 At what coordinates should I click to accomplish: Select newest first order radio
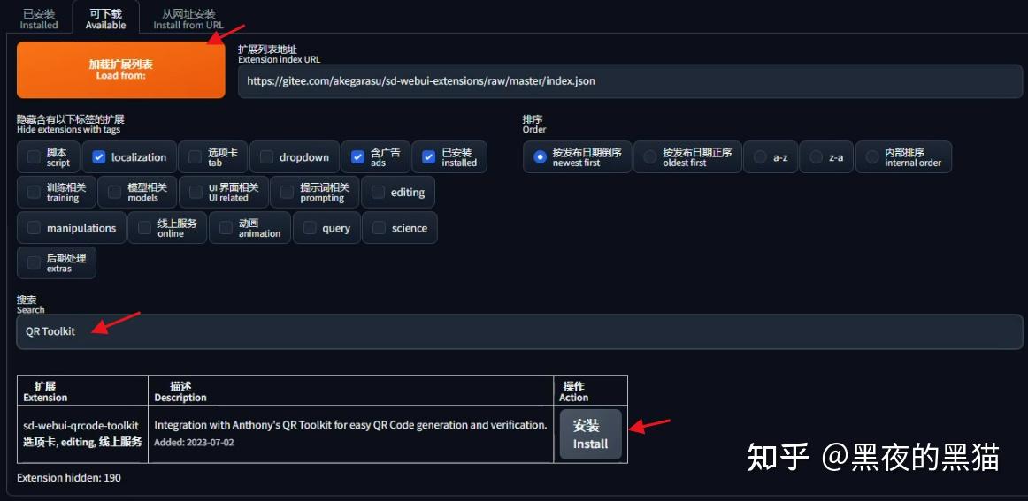pos(540,157)
